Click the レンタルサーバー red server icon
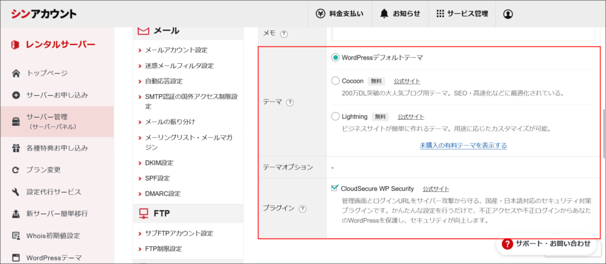This screenshot has width=606, height=264. pyautogui.click(x=15, y=45)
